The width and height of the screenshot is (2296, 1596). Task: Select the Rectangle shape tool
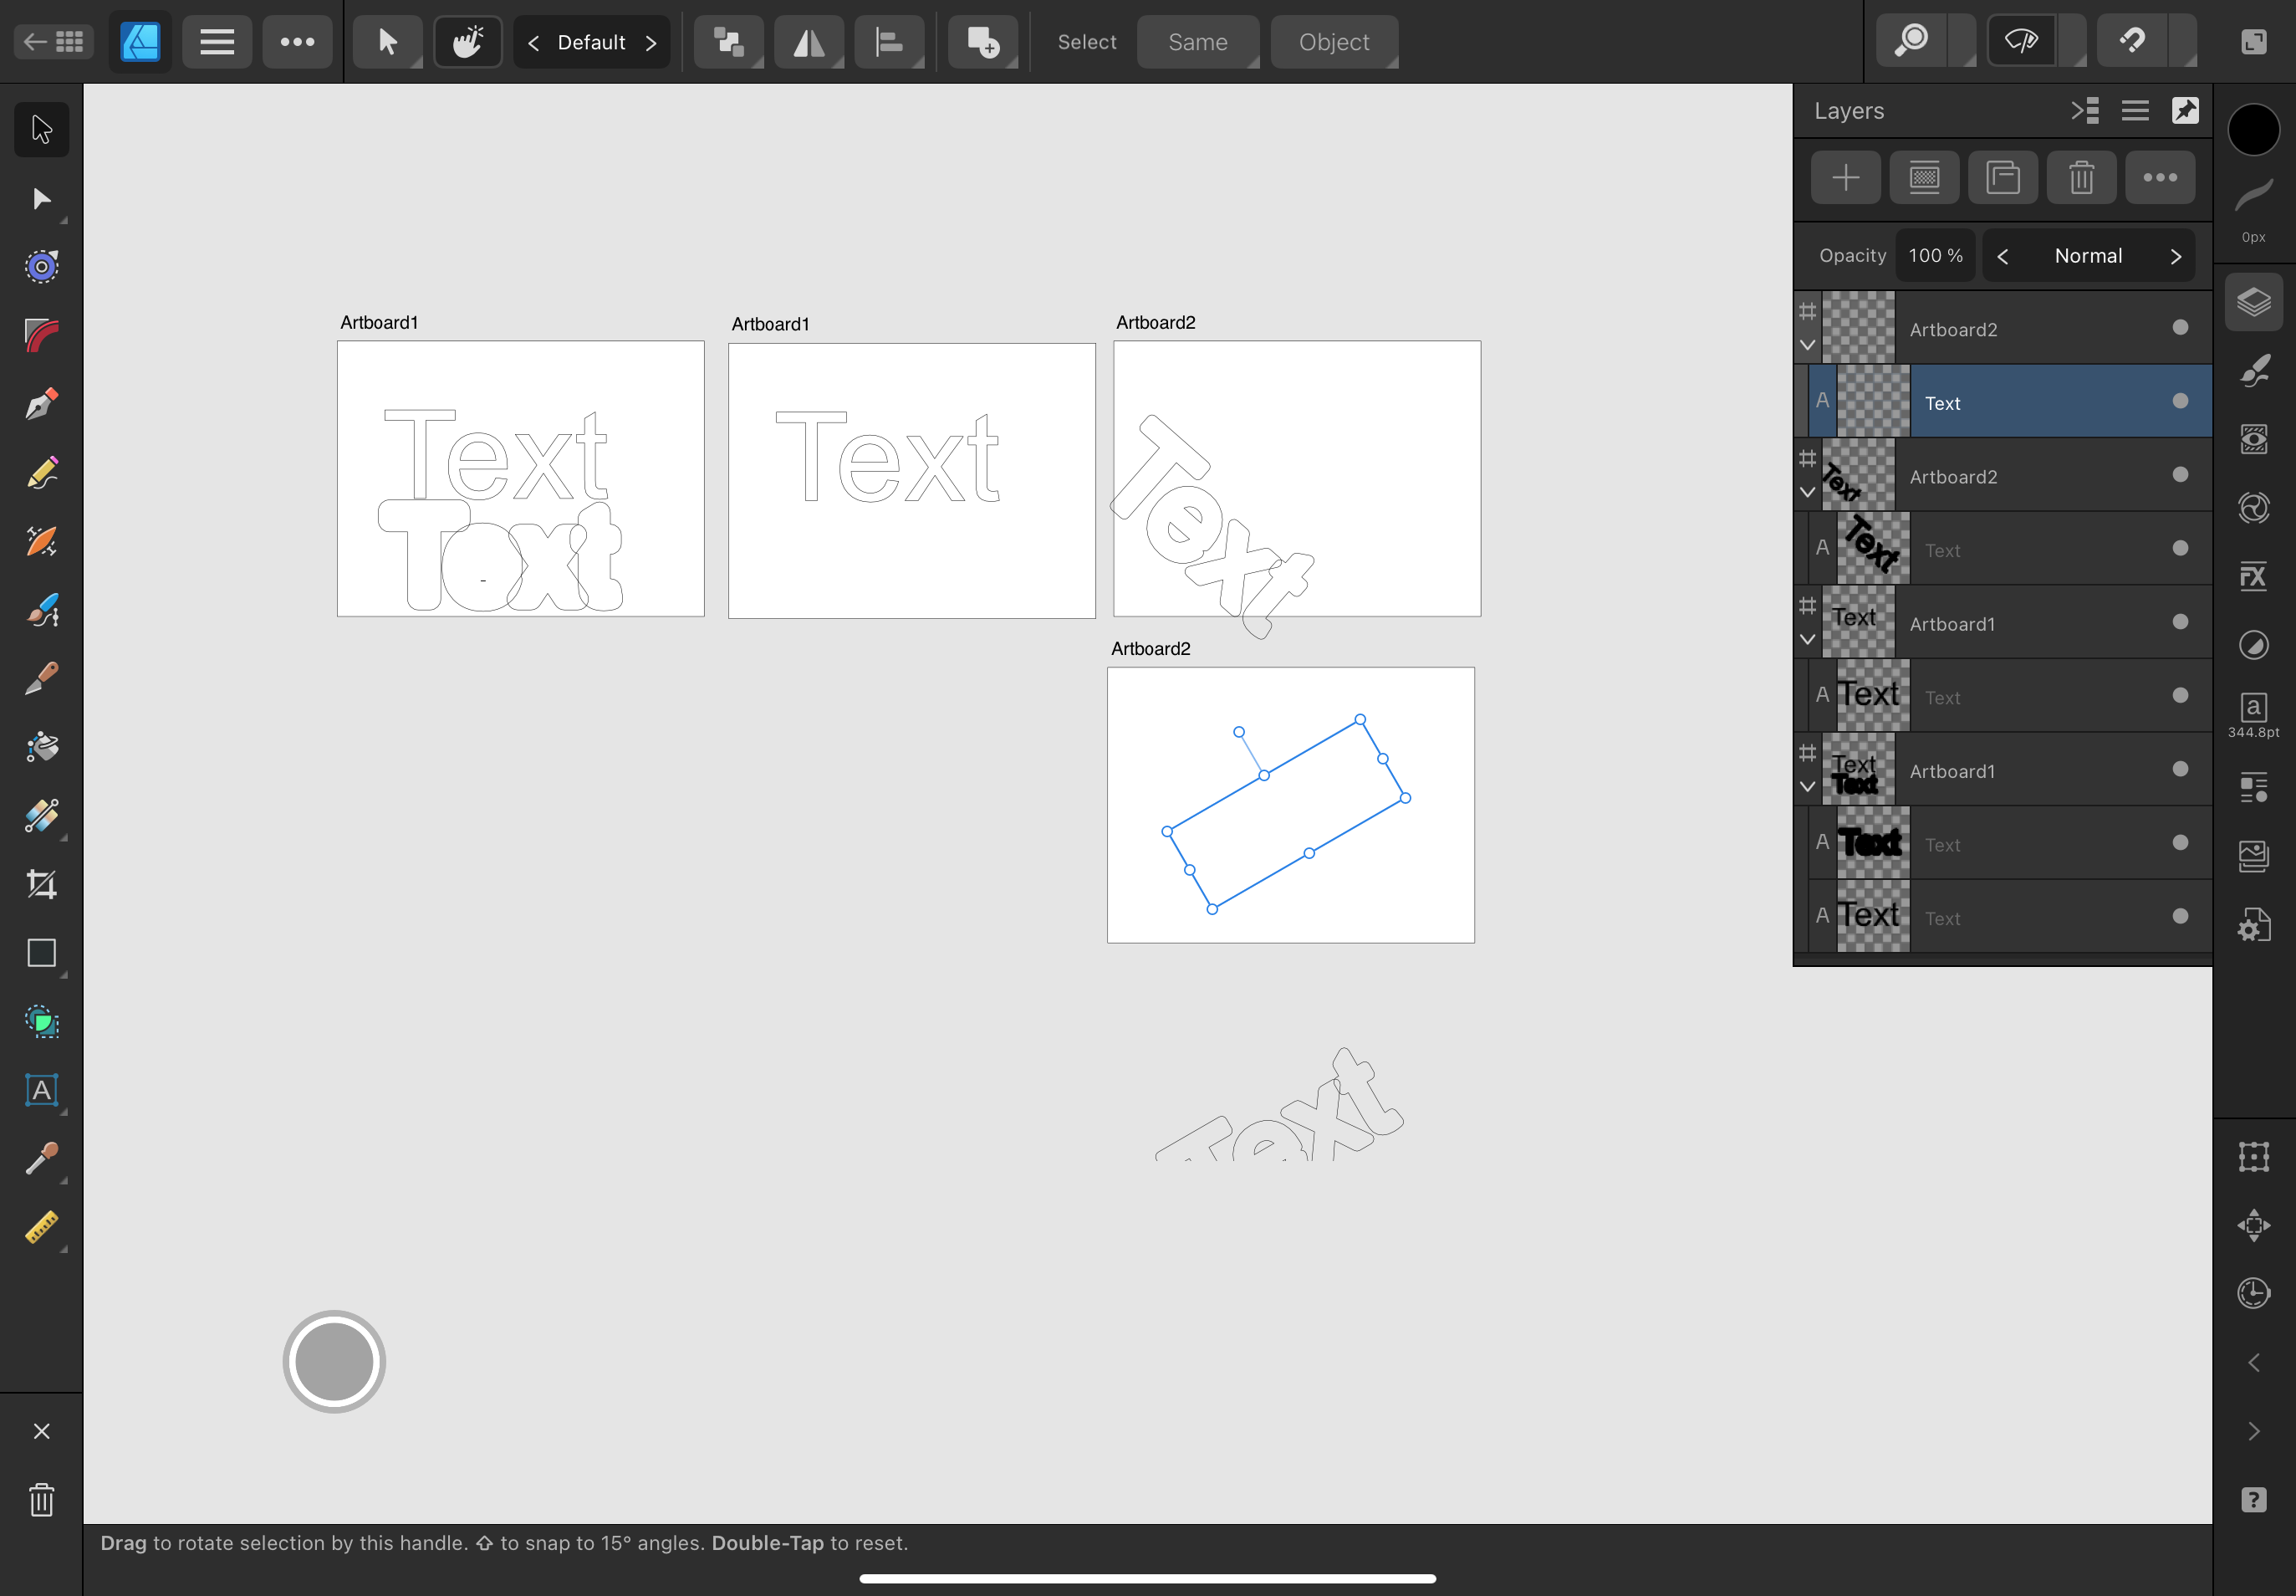41,953
